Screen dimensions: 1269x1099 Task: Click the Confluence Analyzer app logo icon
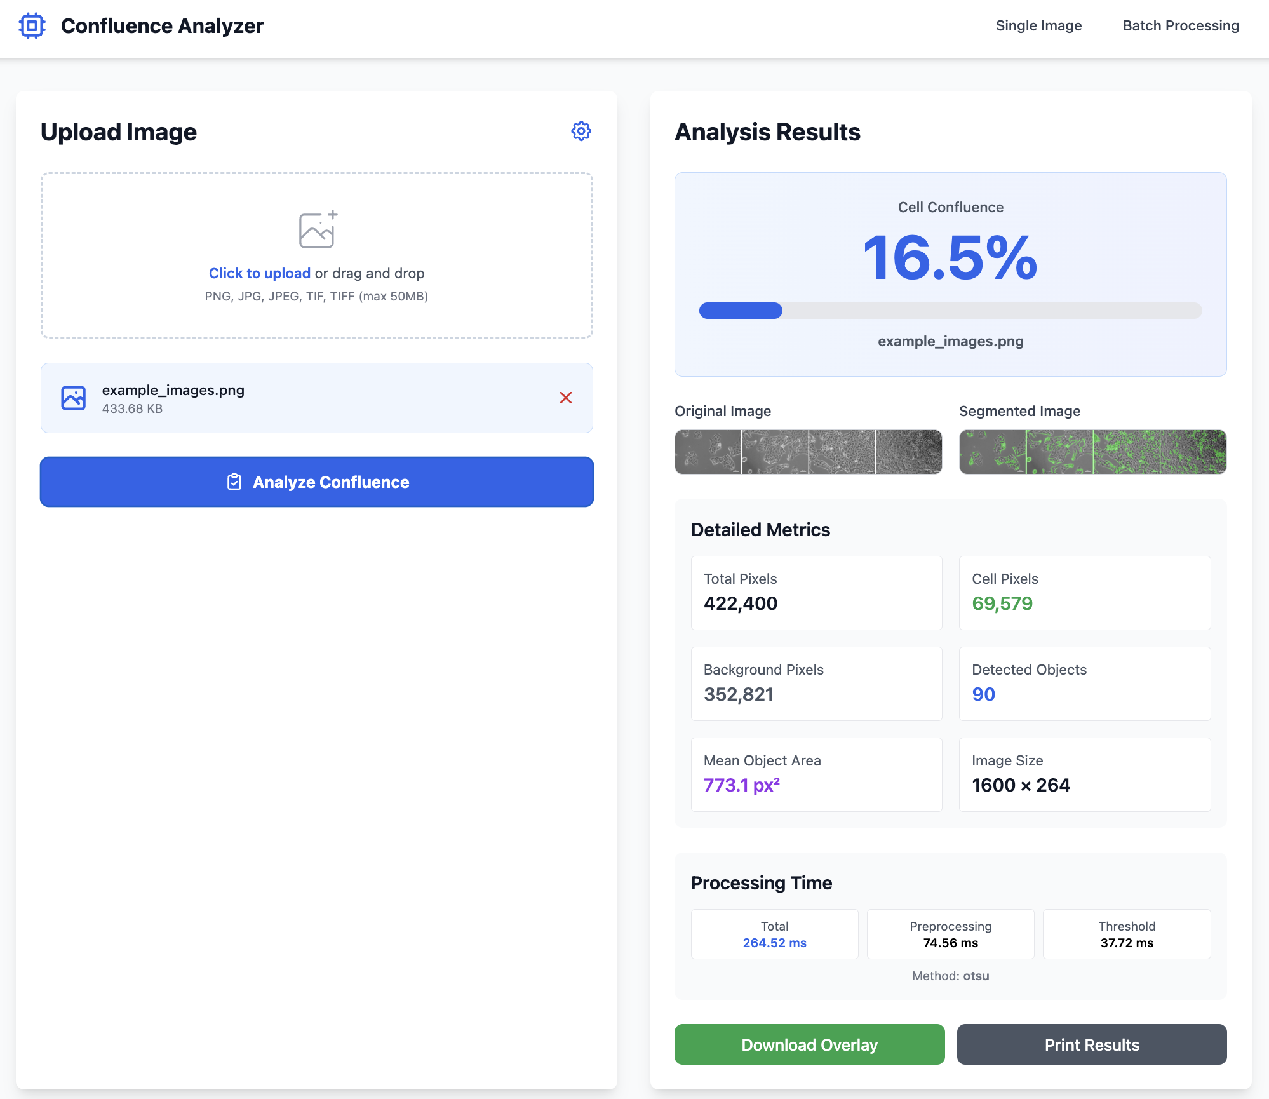click(x=32, y=25)
